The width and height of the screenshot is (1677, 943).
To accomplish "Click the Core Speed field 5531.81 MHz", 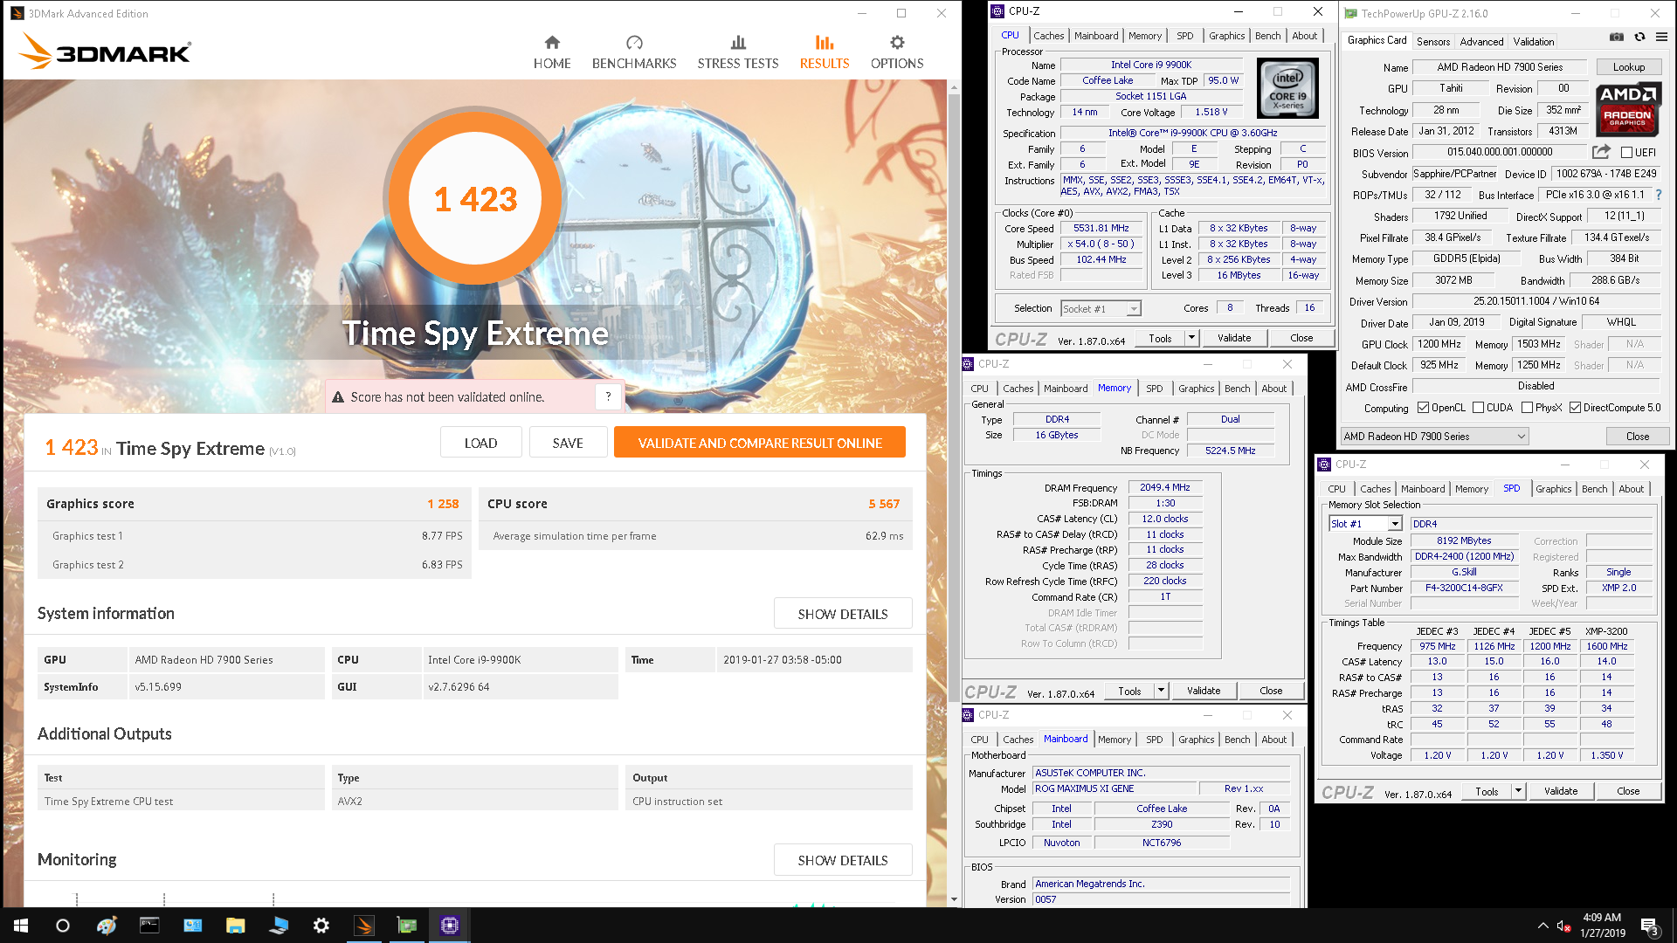I will pos(1101,228).
